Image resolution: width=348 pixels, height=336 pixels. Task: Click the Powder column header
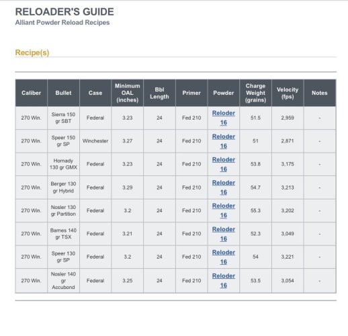coord(224,93)
